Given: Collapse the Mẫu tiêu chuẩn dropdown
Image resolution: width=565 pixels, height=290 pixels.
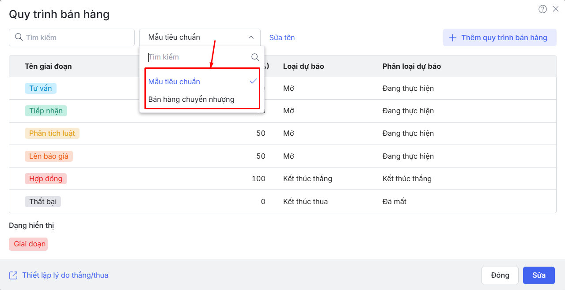Looking at the screenshot, I should (x=251, y=37).
